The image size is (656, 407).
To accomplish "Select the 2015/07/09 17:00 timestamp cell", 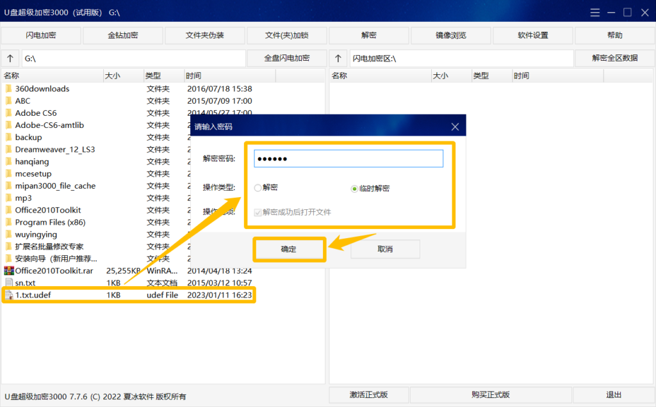I will coord(220,100).
